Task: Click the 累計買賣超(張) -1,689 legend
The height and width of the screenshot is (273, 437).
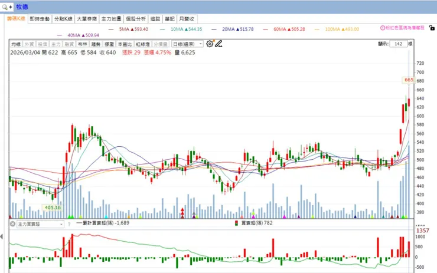Action: point(103,223)
